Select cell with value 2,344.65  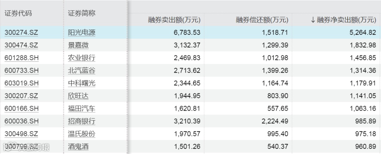[x=187, y=83]
